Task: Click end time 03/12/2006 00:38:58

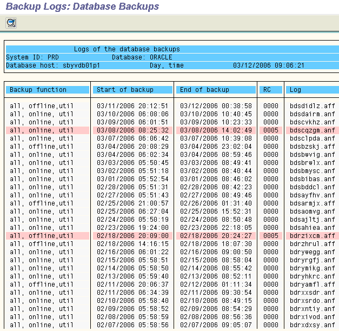Action: click(216, 106)
